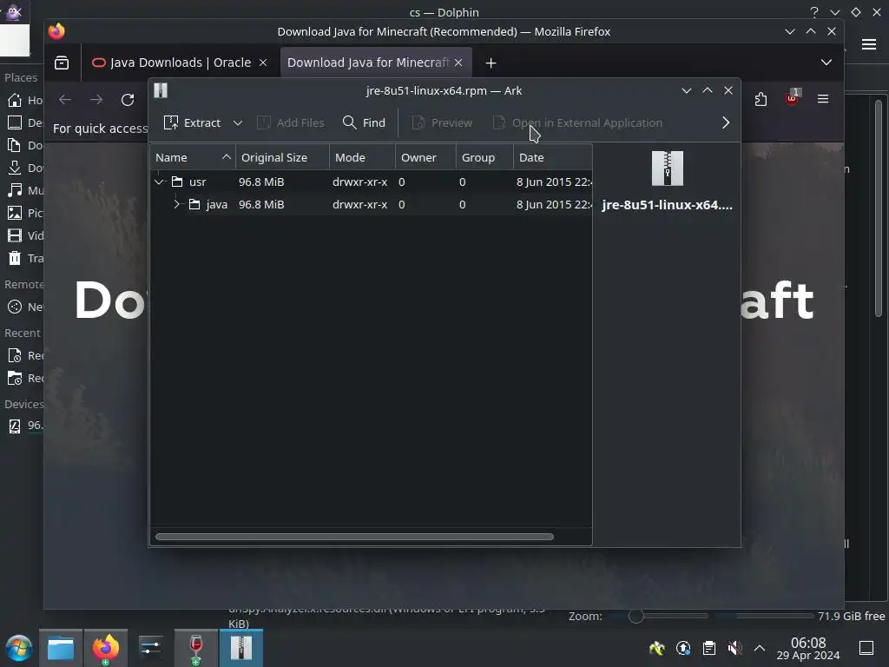Open the clock showing 06:08

pyautogui.click(x=808, y=648)
